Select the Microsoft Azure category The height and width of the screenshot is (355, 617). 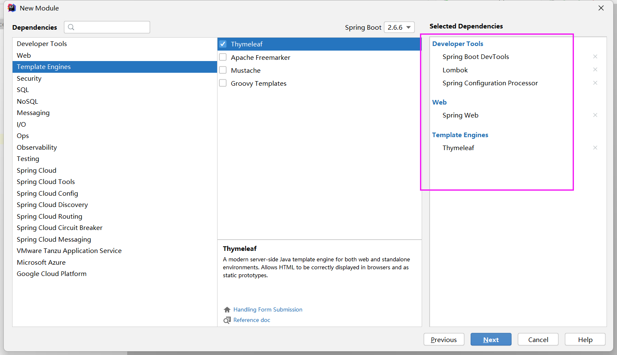115,262
